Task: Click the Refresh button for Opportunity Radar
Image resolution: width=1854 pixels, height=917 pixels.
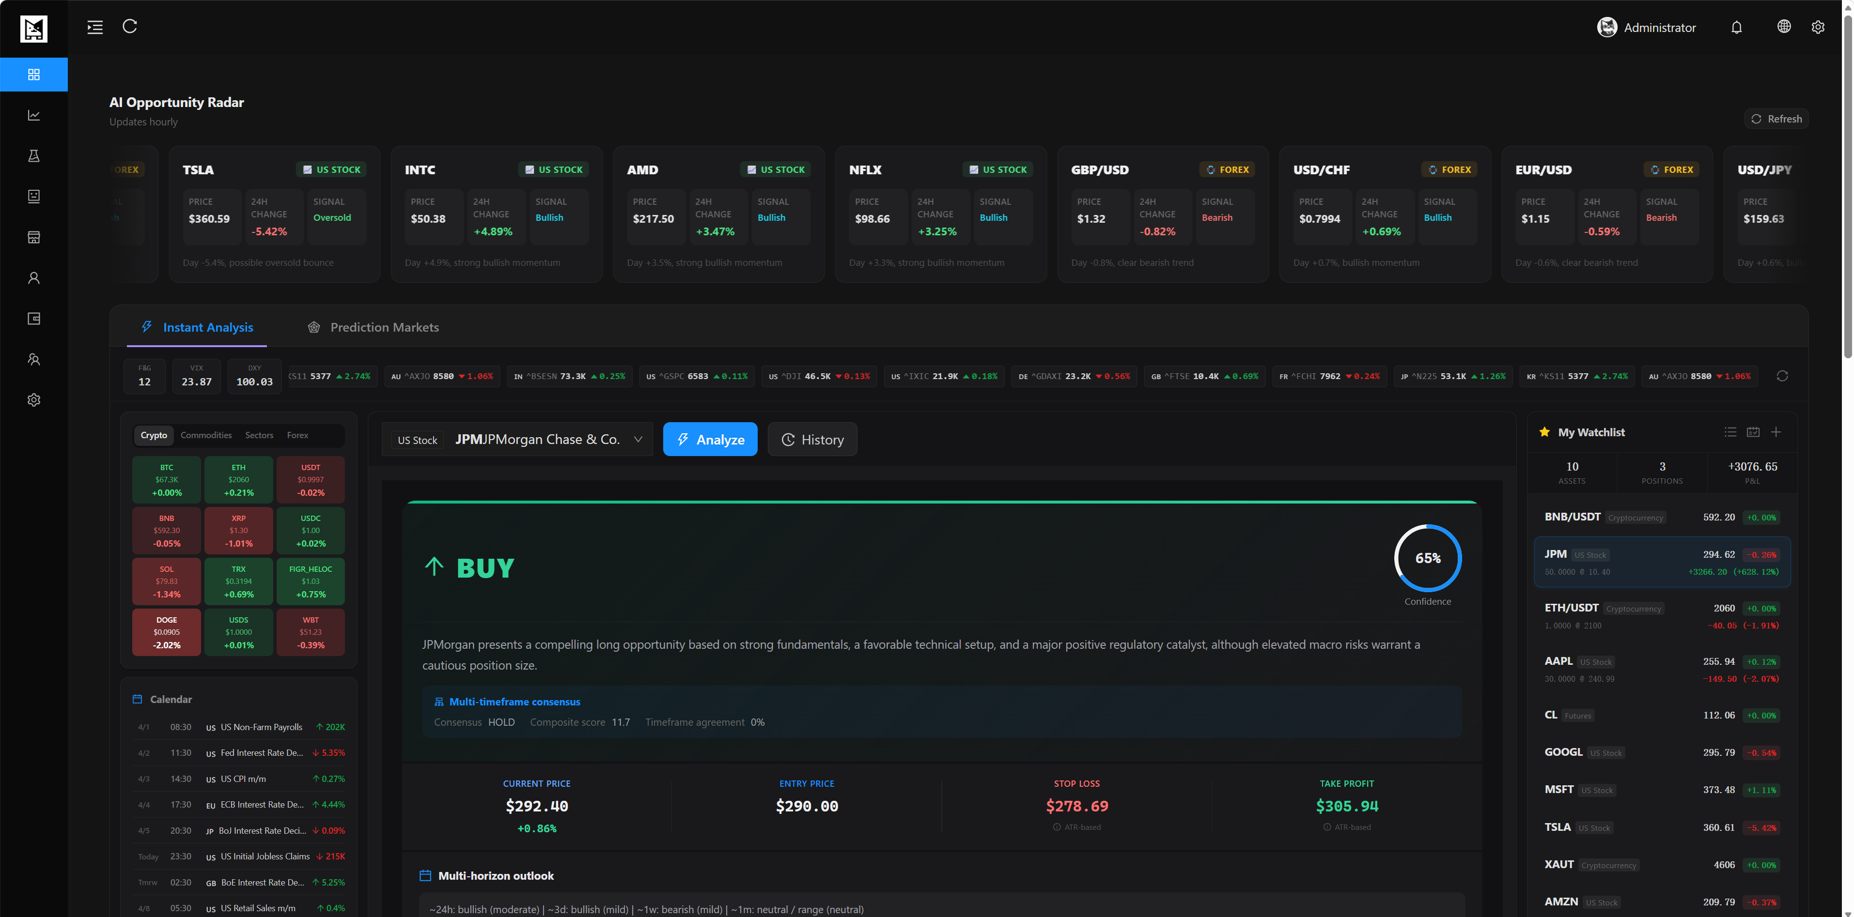Action: pyautogui.click(x=1776, y=119)
